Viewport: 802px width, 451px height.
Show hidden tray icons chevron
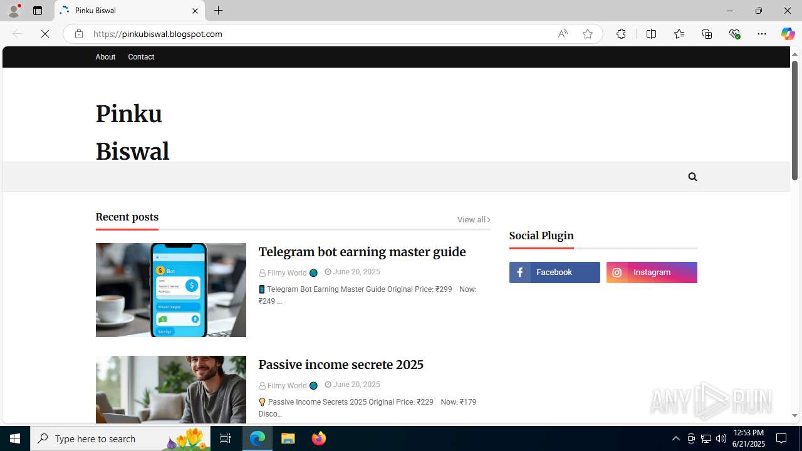[x=675, y=438]
